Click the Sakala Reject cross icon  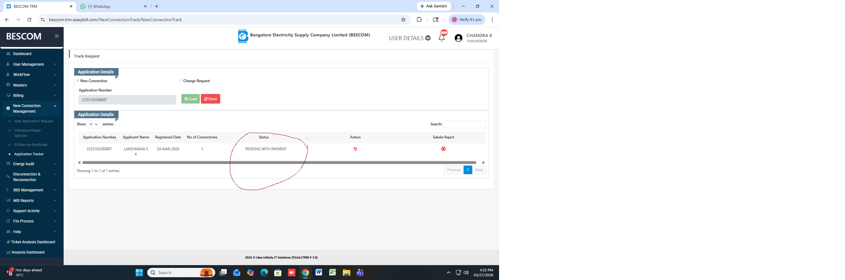click(443, 149)
